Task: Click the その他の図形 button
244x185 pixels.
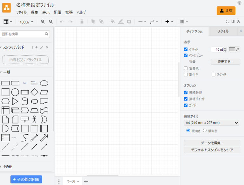Action: (26, 179)
